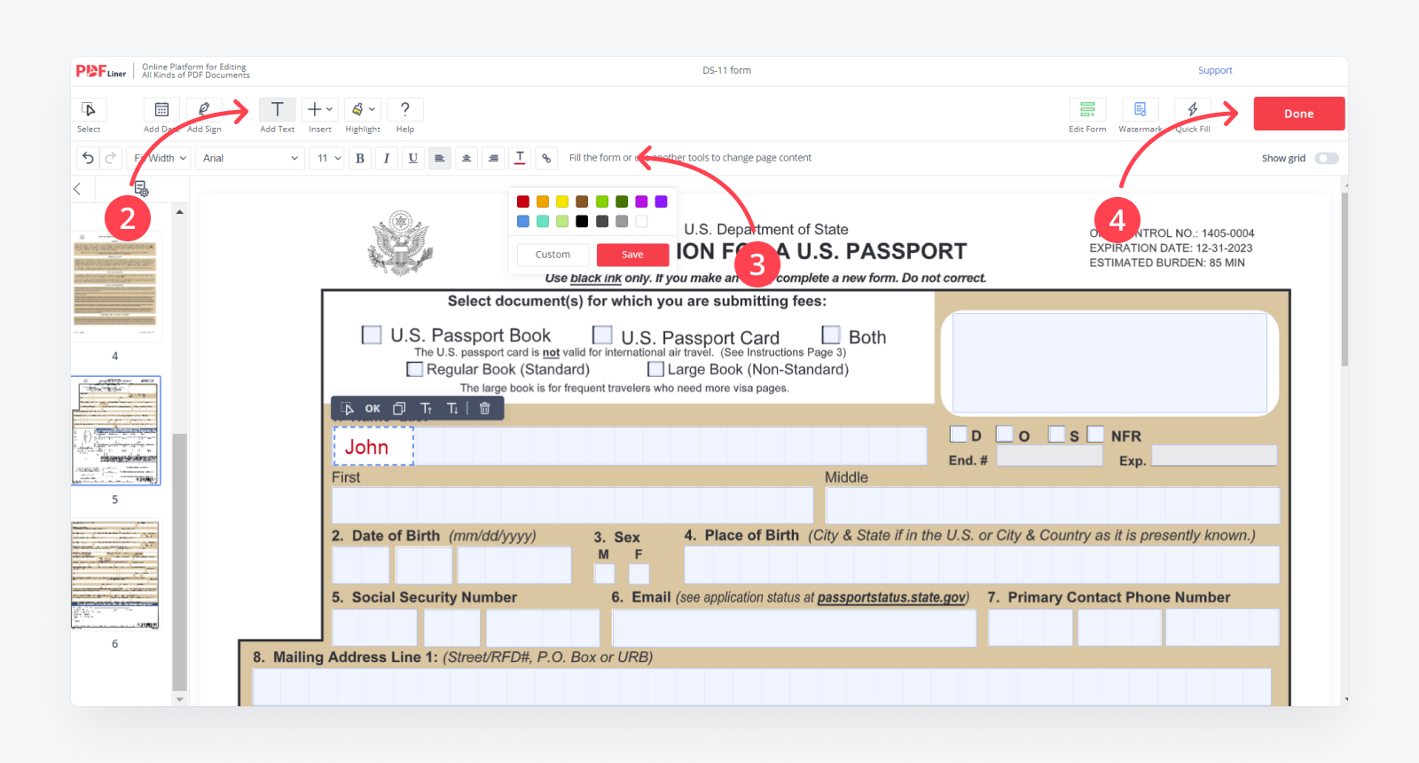Open the Highlight tool menu
1419x763 pixels.
[x=363, y=109]
